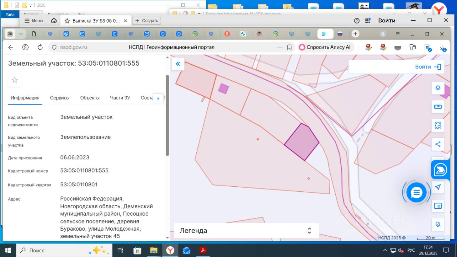Open help in the PDF viewer window
This screenshot has width=457, height=257.
click(x=357, y=21)
